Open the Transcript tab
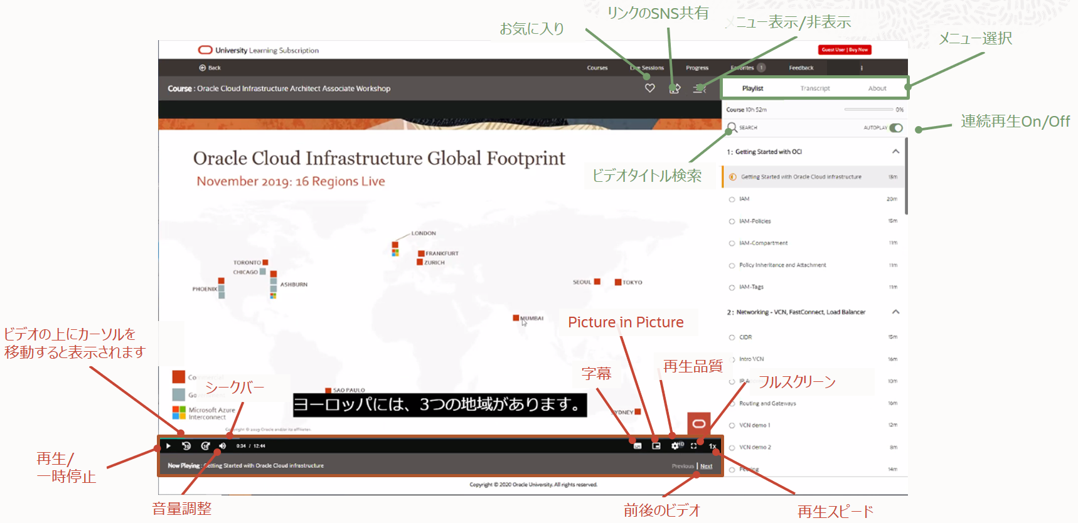The image size is (1078, 523). click(x=815, y=88)
